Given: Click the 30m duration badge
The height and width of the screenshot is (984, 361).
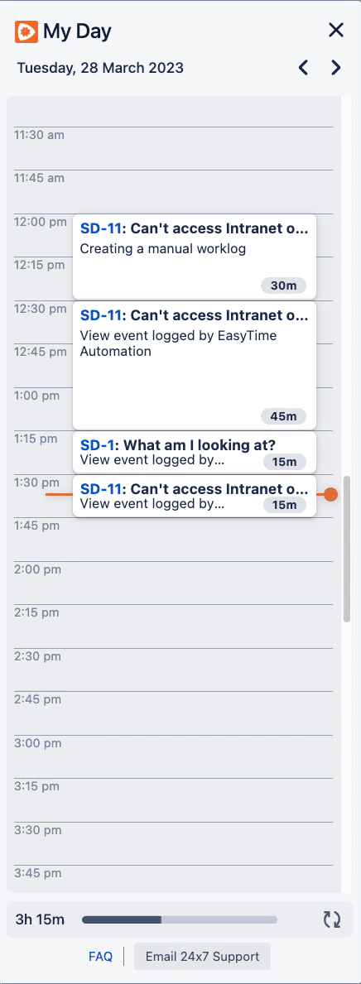Looking at the screenshot, I should tap(283, 286).
